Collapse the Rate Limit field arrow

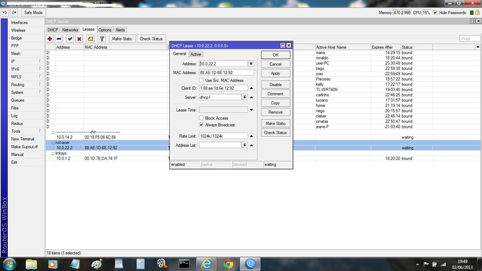(x=251, y=136)
